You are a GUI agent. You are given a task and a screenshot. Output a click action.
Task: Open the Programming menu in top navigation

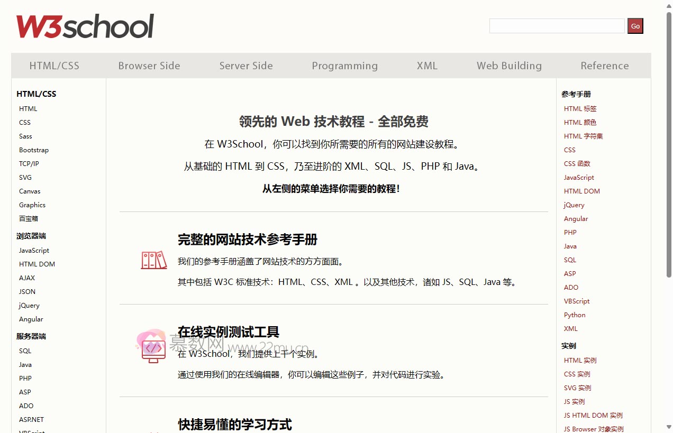[345, 66]
